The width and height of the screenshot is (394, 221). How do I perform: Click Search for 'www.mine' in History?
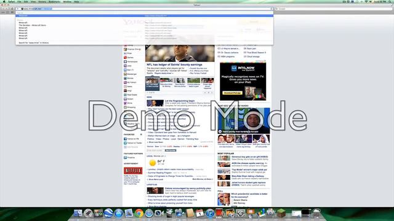coord(34,43)
